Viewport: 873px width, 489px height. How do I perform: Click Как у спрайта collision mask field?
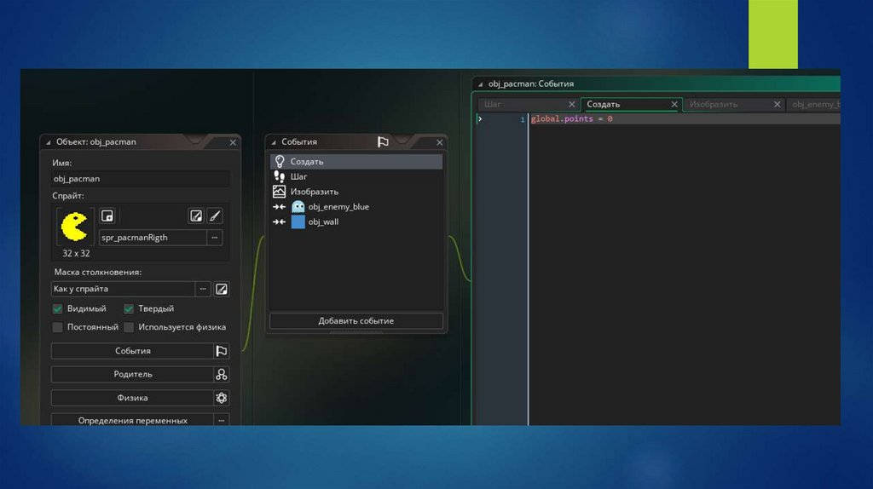[123, 289]
